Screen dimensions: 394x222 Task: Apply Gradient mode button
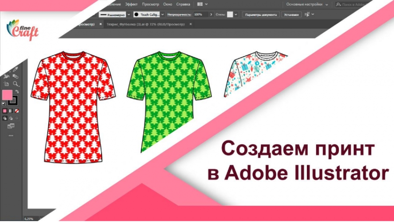(x=11, y=111)
